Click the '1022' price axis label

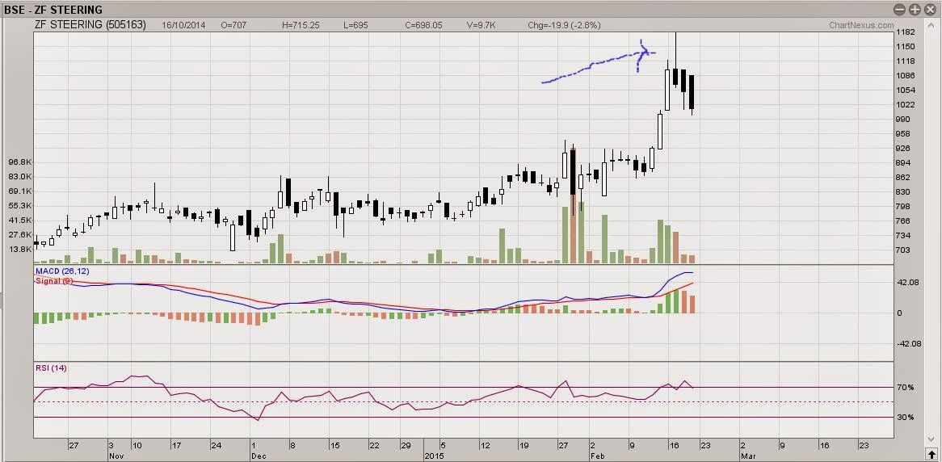[x=906, y=104]
